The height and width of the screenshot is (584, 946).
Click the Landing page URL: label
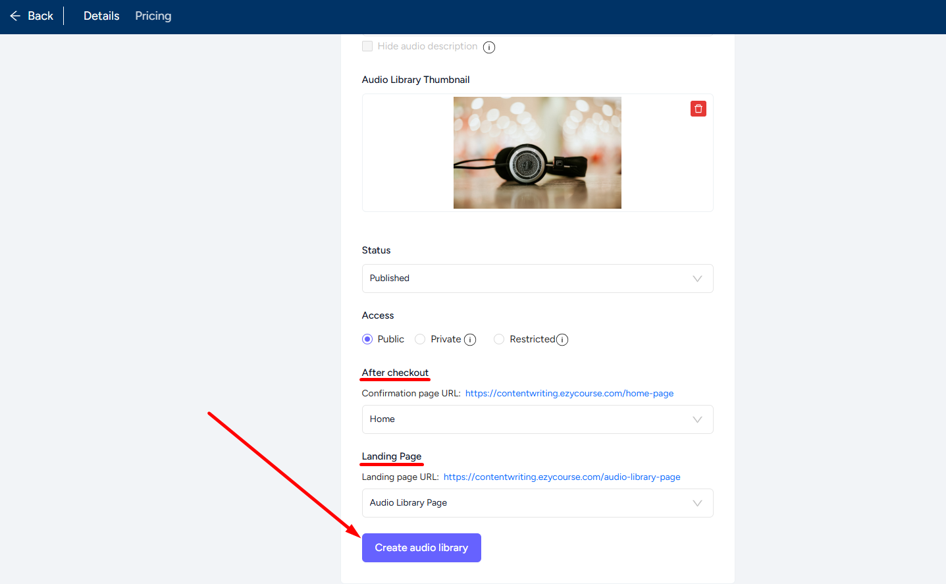click(x=400, y=477)
